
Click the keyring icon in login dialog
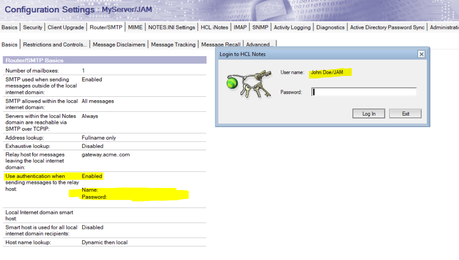(x=249, y=84)
